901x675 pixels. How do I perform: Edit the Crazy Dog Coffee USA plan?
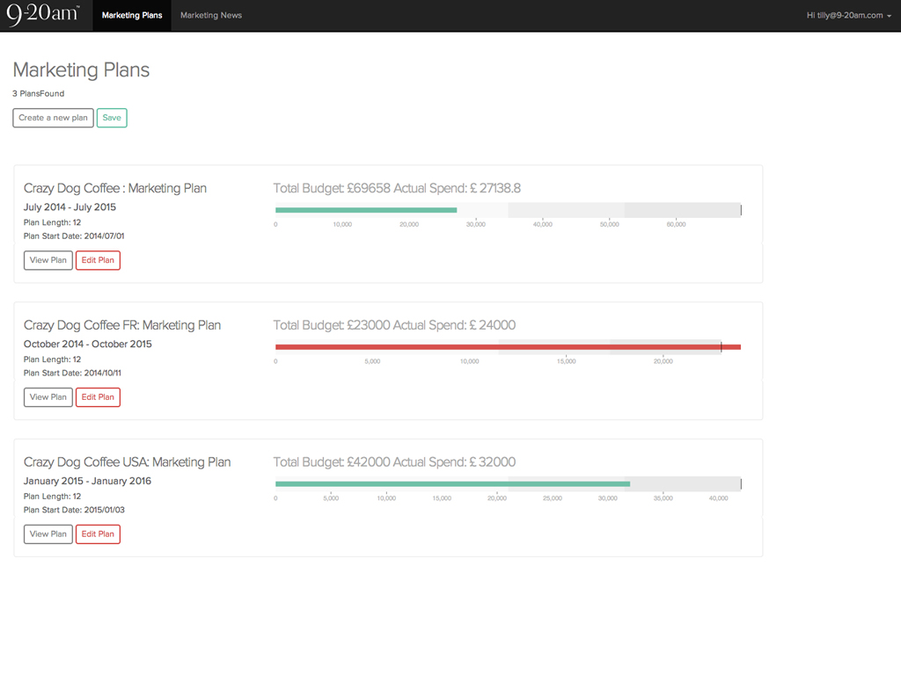(x=98, y=534)
